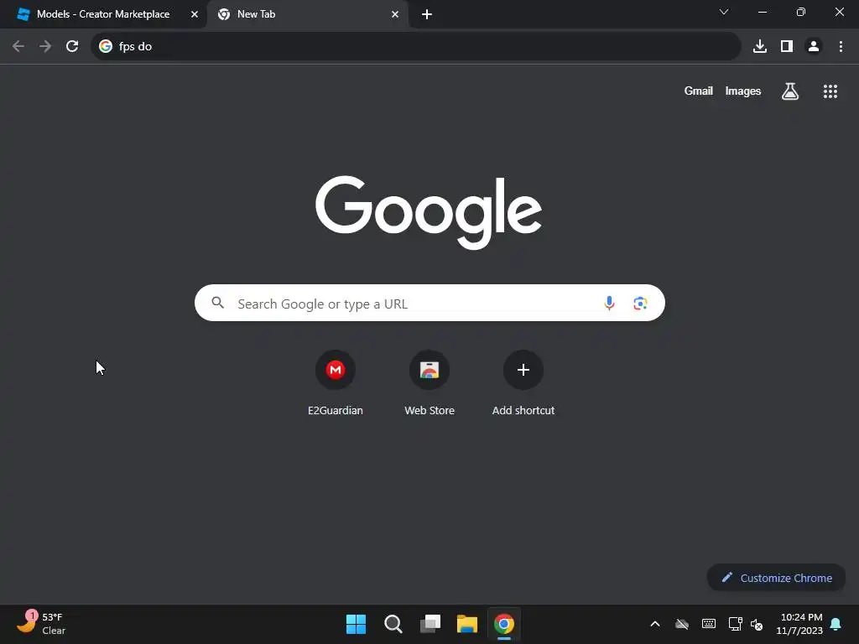Image resolution: width=859 pixels, height=644 pixels.
Task: Click the muted volume tray icon
Action: click(757, 624)
